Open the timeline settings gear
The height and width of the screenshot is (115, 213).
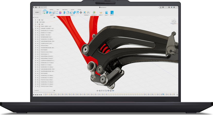coord(177,95)
